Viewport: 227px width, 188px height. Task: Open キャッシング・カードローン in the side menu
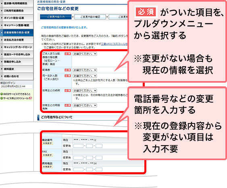pyautogui.click(x=17, y=47)
